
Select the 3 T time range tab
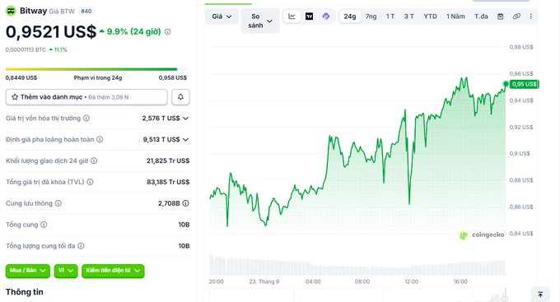coord(409,16)
